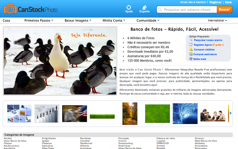Click the keyword search input field
This screenshot has height=149, width=238.
click(187, 10)
